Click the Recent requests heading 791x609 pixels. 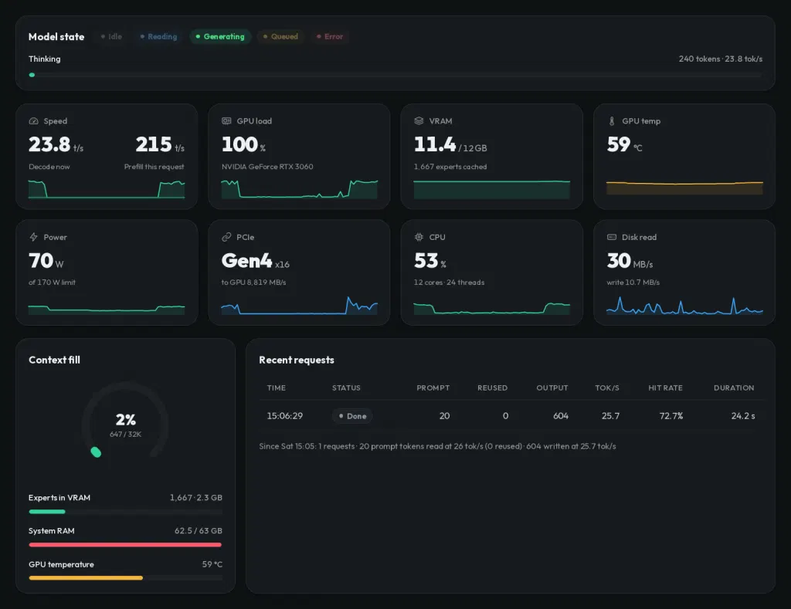[297, 360]
